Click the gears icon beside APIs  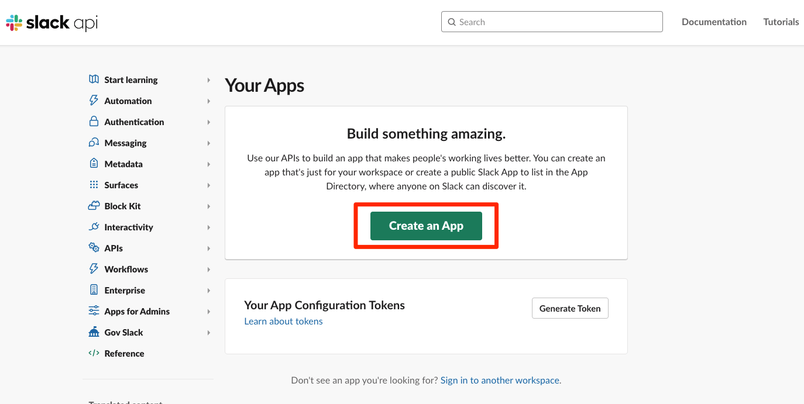94,248
